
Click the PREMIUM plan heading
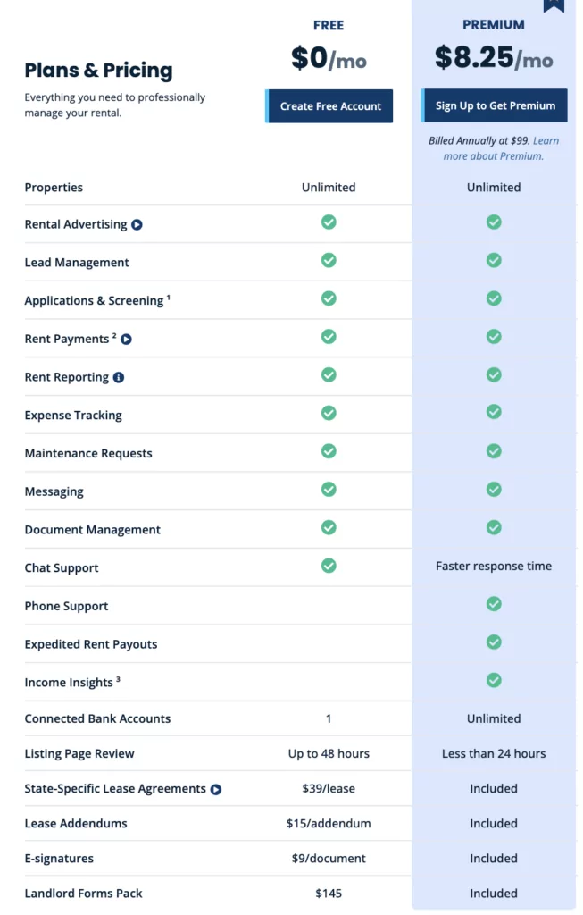coord(494,24)
